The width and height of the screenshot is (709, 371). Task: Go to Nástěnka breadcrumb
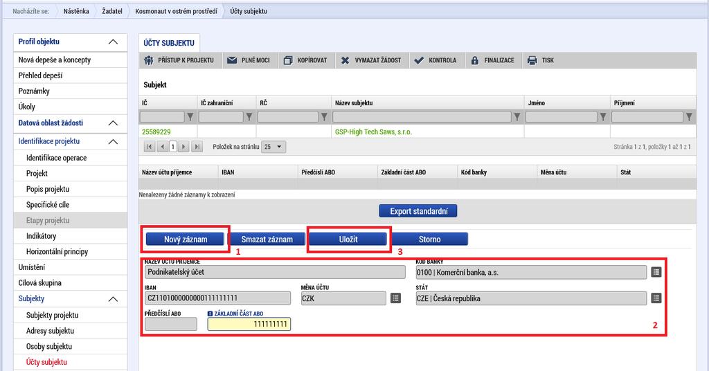[76, 11]
